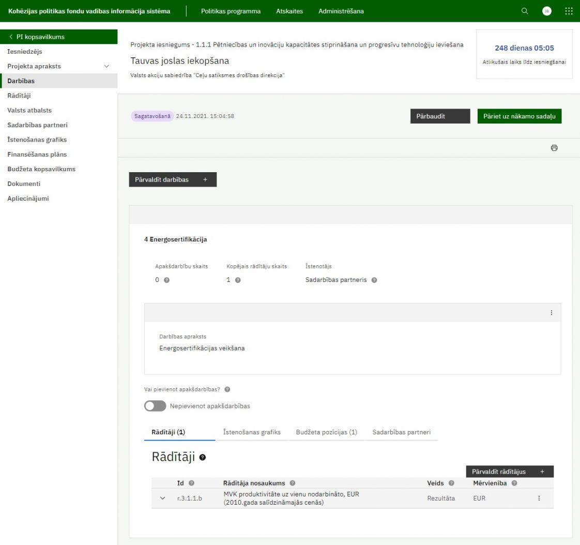Click help icon beside Sadarbības partneris

pyautogui.click(x=374, y=280)
